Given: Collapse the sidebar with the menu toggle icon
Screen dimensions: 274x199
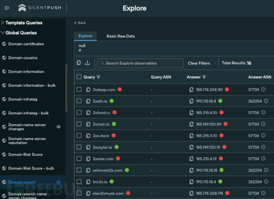Looking at the screenshot, I should (x=7, y=8).
